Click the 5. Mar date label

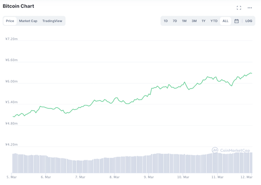click(11, 177)
